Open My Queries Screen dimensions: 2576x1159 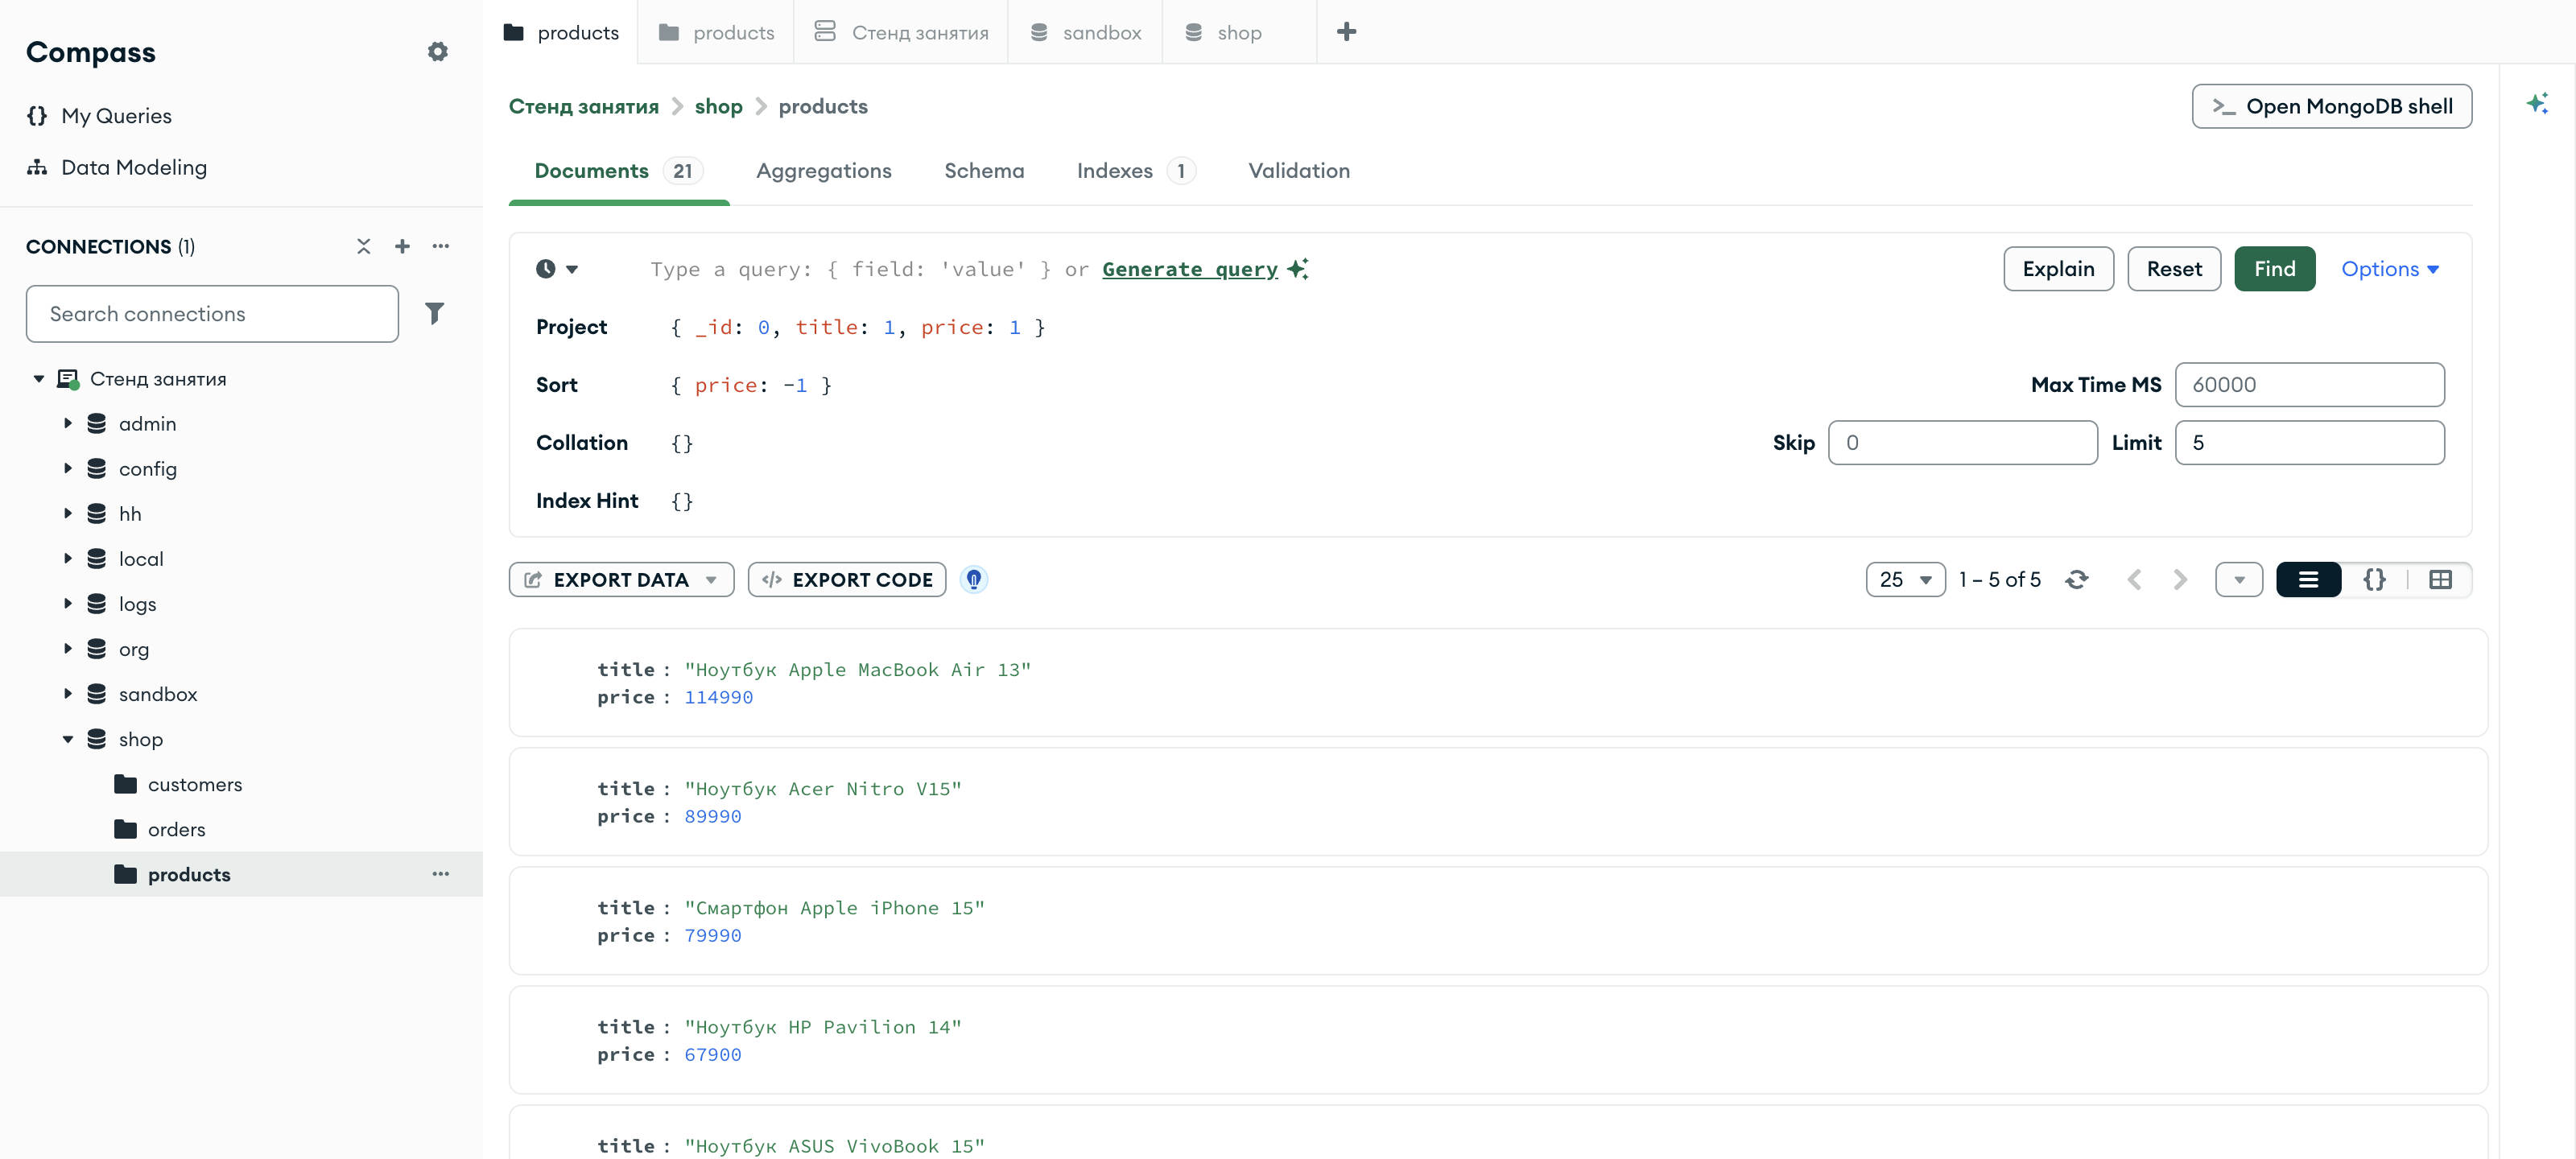coord(116,116)
